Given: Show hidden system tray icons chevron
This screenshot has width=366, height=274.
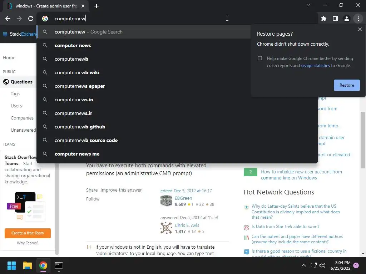Looking at the screenshot, I should [304, 265].
